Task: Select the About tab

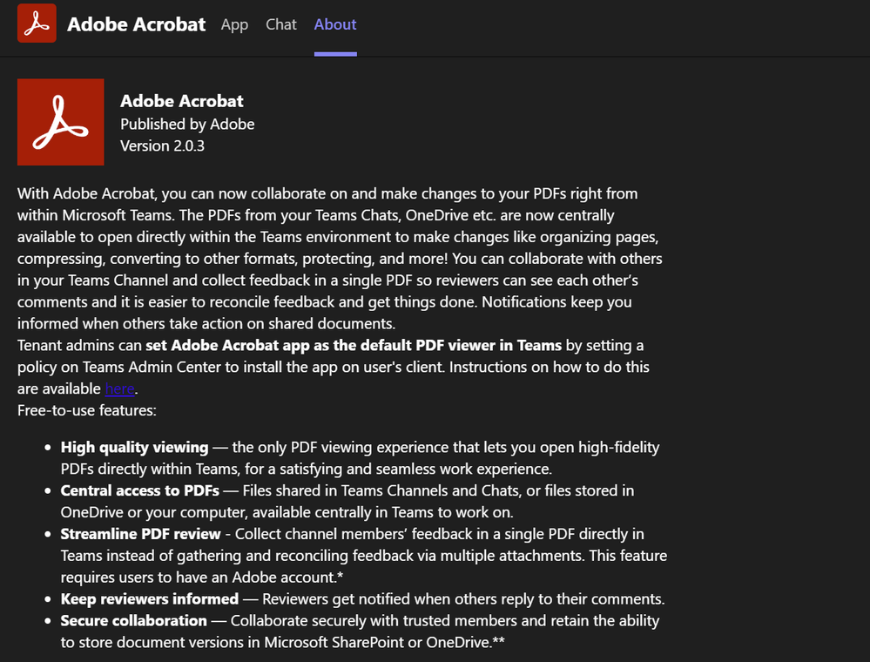Action: (334, 24)
